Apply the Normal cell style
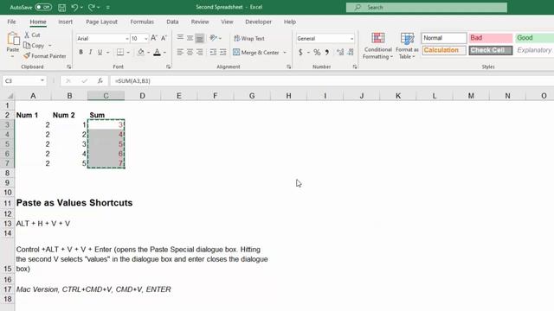The width and height of the screenshot is (554, 311). tap(444, 38)
